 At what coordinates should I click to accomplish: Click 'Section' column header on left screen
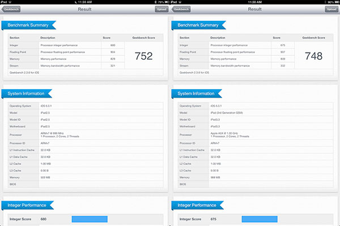click(15, 38)
